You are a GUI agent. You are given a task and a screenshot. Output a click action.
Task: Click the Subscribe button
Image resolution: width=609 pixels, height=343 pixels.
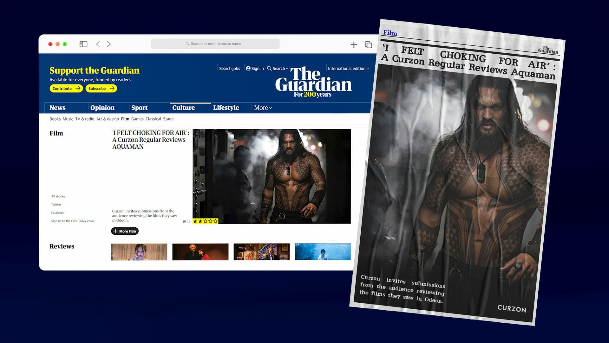point(101,88)
